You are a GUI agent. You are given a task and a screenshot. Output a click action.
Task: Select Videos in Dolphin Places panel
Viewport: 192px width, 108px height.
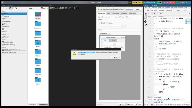[x=14, y=29]
